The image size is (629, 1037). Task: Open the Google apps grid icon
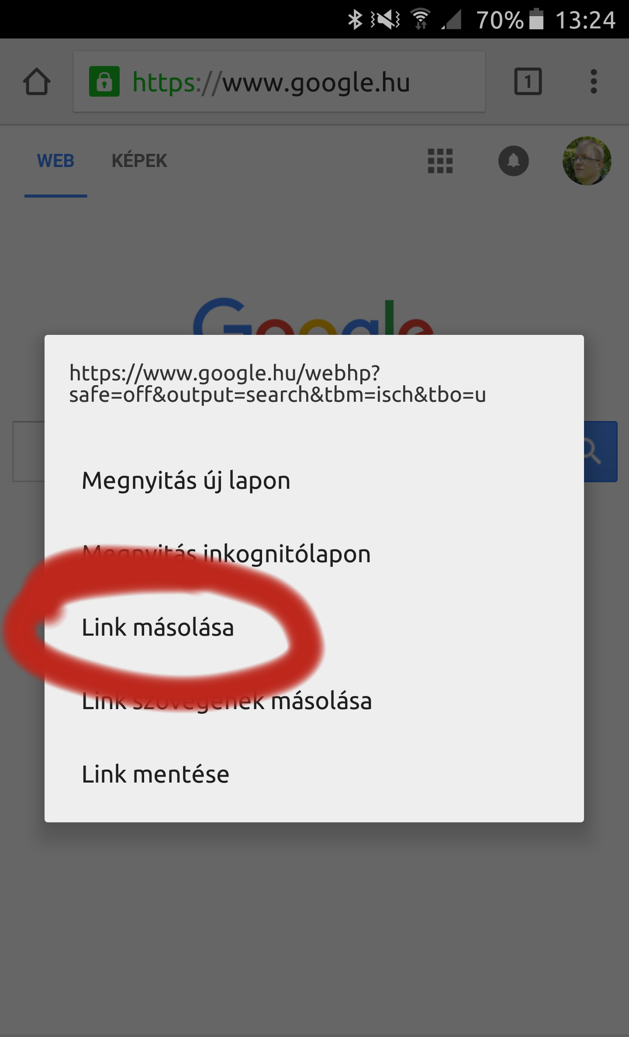(x=440, y=161)
